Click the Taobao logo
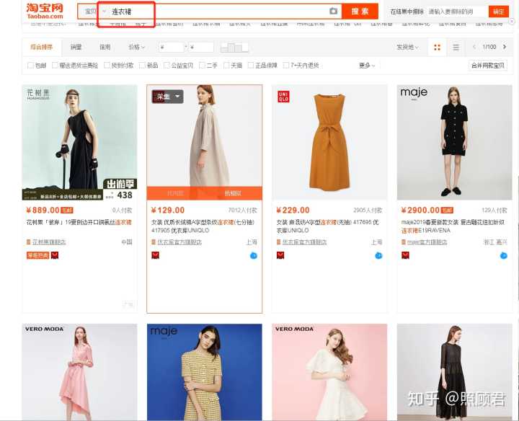This screenshot has width=519, height=421. point(45,10)
